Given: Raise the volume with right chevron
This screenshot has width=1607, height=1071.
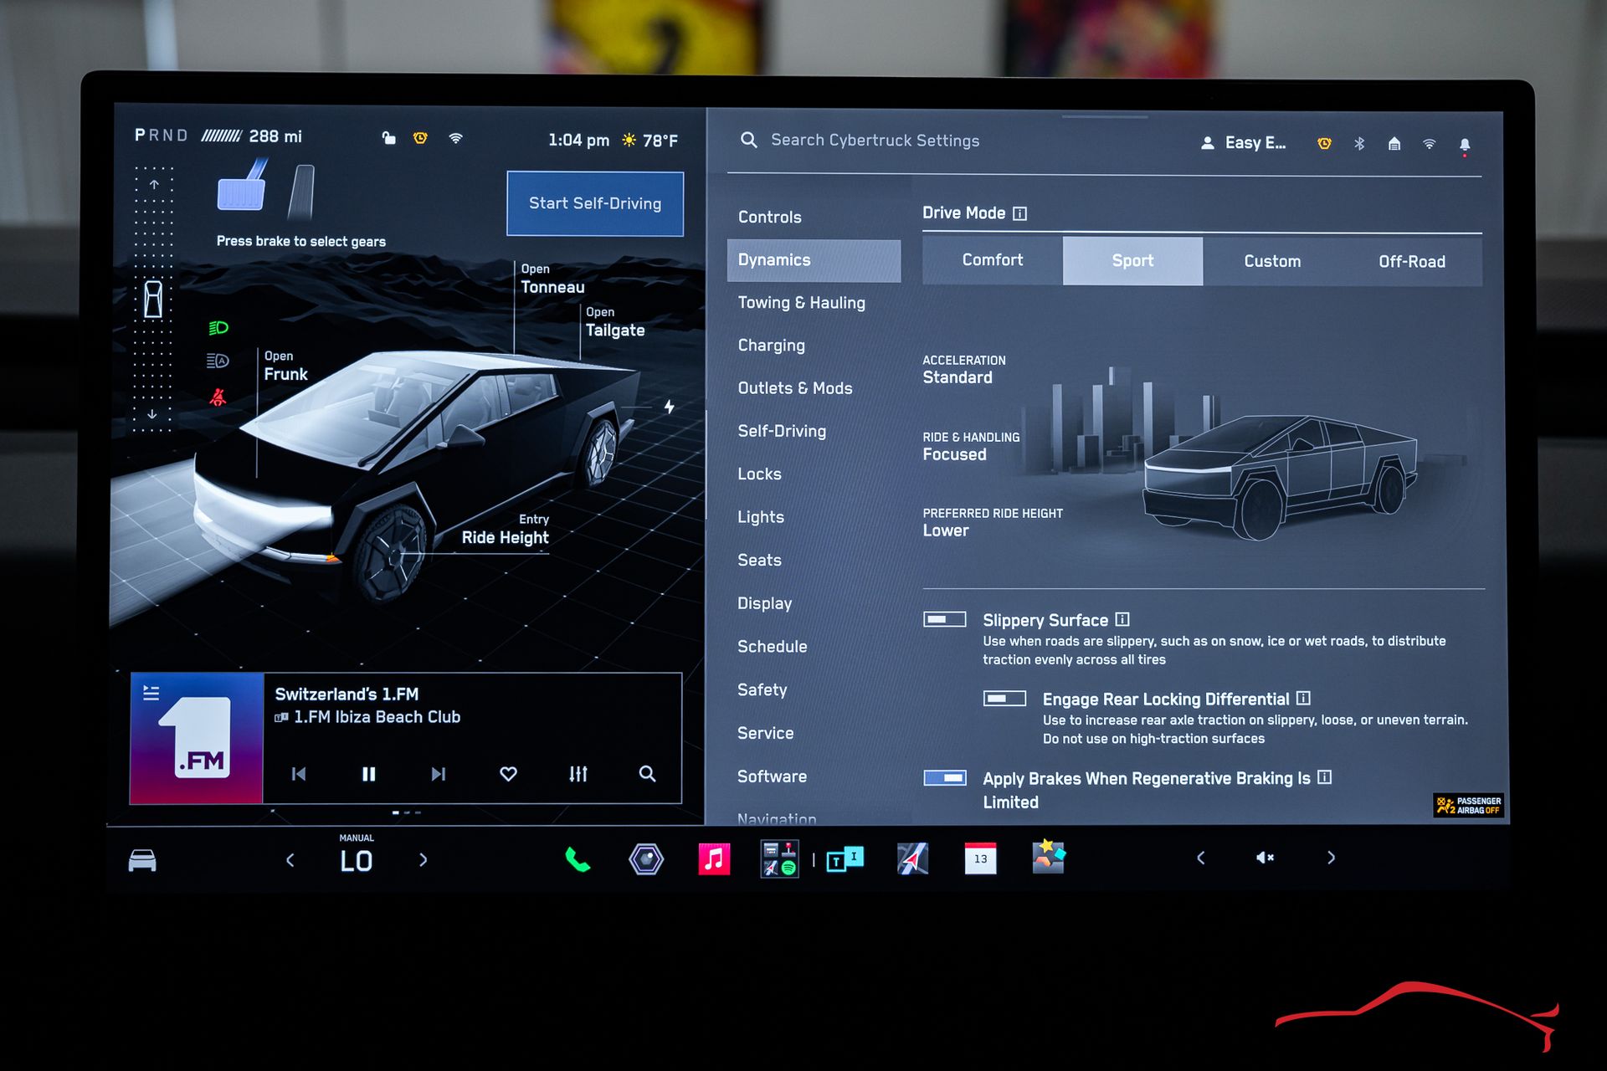Looking at the screenshot, I should tap(1331, 858).
